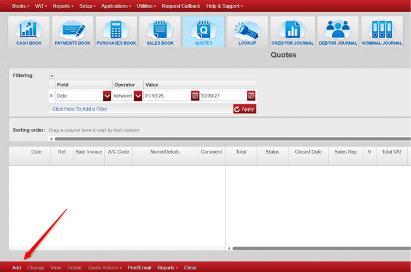Click the Comment column header
This screenshot has width=411, height=272.
point(212,156)
